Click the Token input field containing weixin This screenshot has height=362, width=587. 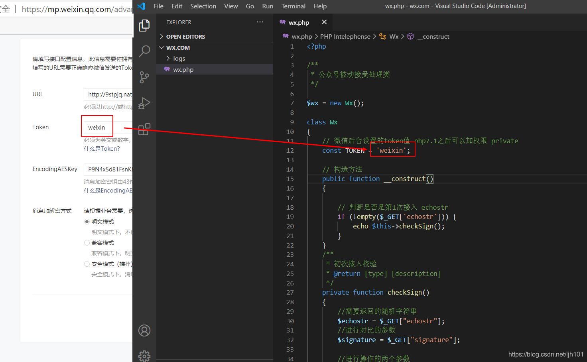tap(108, 128)
